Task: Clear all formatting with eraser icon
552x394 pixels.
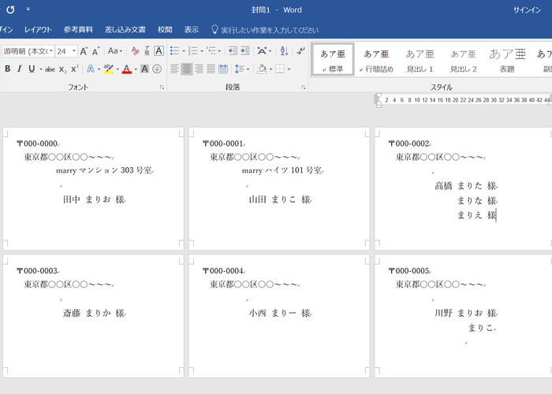Action: click(x=135, y=51)
